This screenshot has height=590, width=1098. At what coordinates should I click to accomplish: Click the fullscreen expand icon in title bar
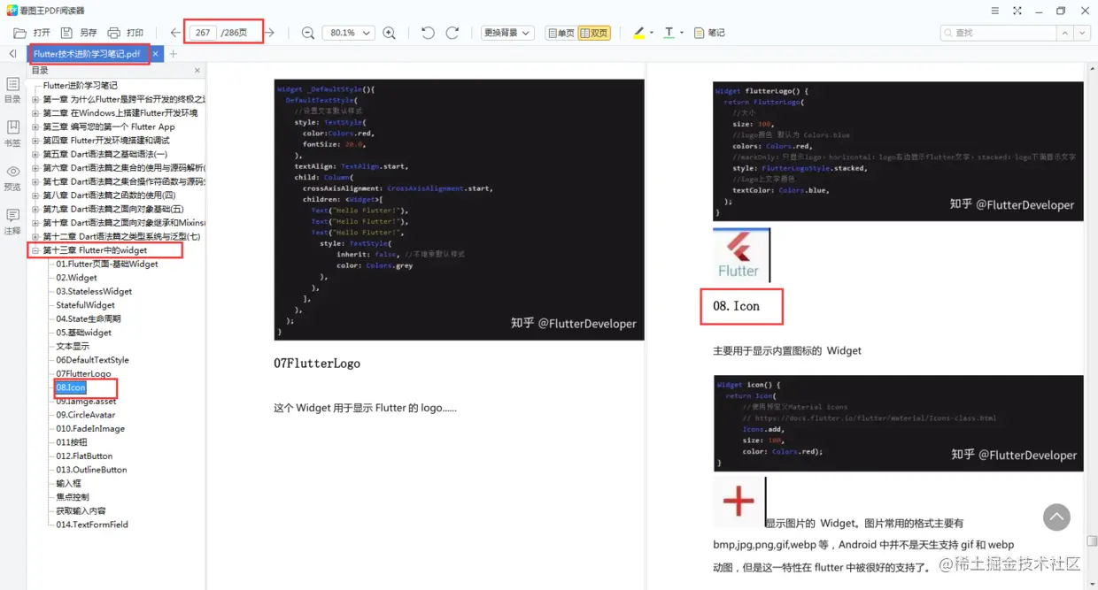[1017, 11]
